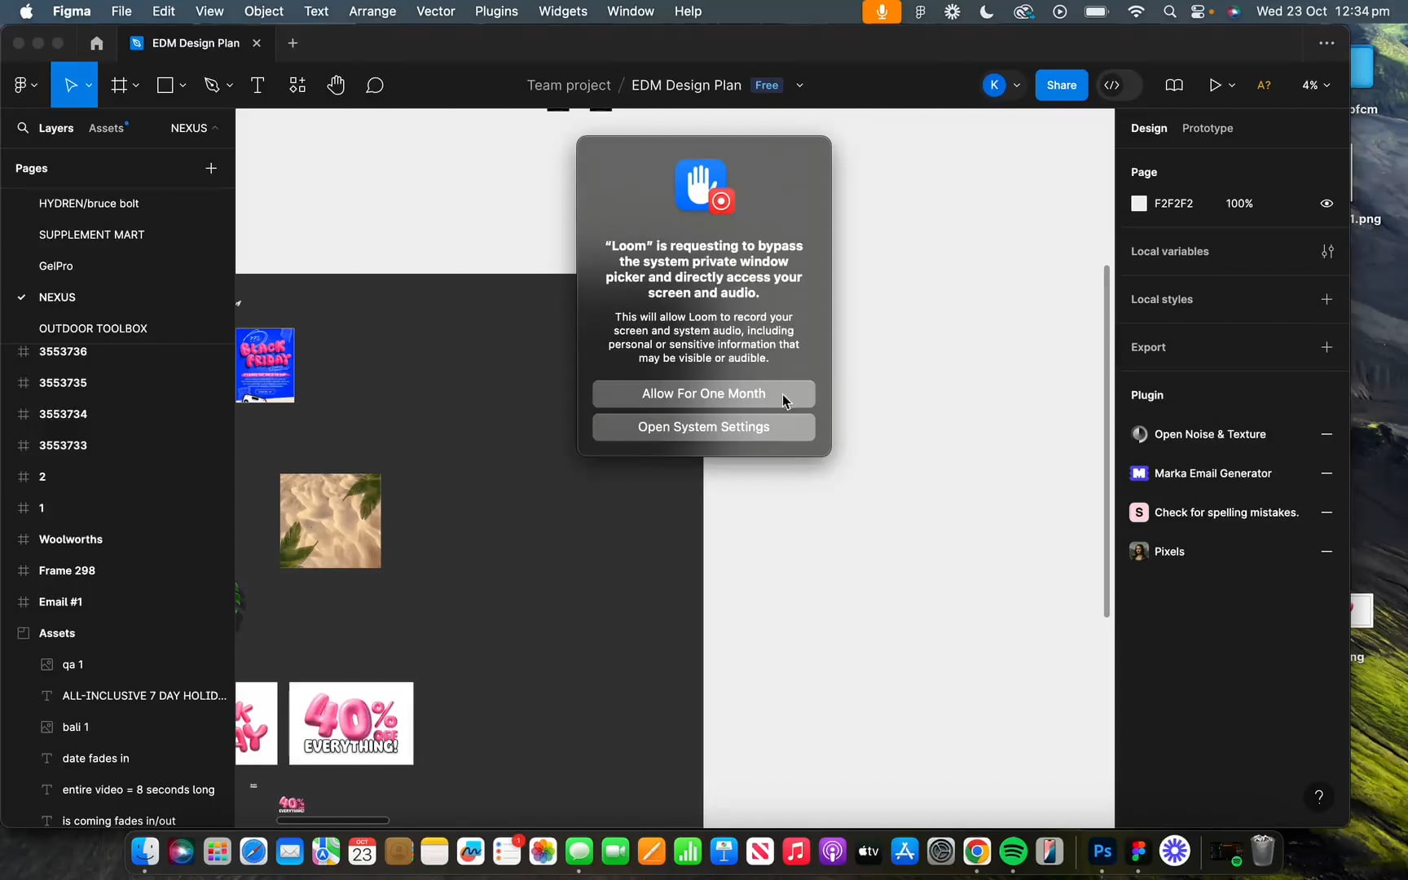Go to the OUTDOOR TOOLBOX page
Image resolution: width=1408 pixels, height=880 pixels.
93,328
